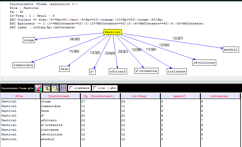The height and width of the screenshot is (147, 242).
Task: Click the 'ARC Couleur' legend line
Action: (x=86, y=20)
